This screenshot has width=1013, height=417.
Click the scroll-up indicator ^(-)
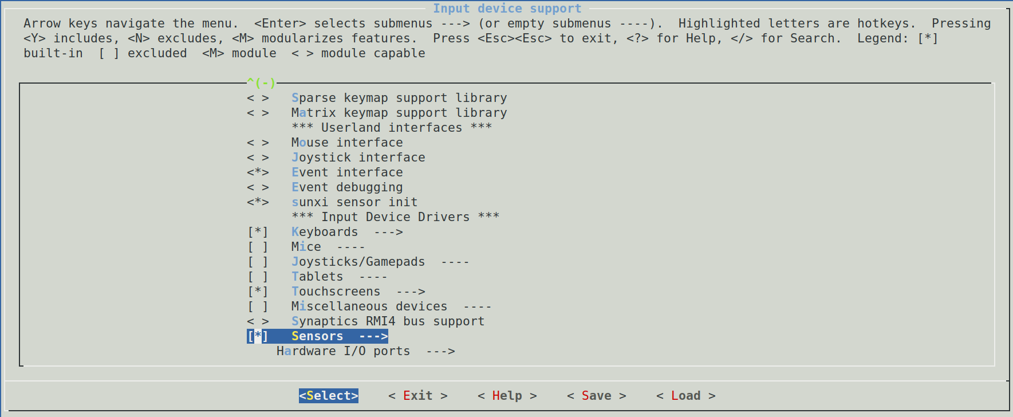(261, 83)
